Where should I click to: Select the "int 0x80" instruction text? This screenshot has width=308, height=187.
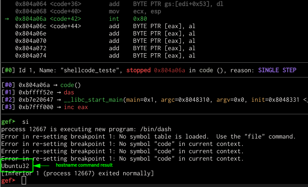click(x=124, y=19)
